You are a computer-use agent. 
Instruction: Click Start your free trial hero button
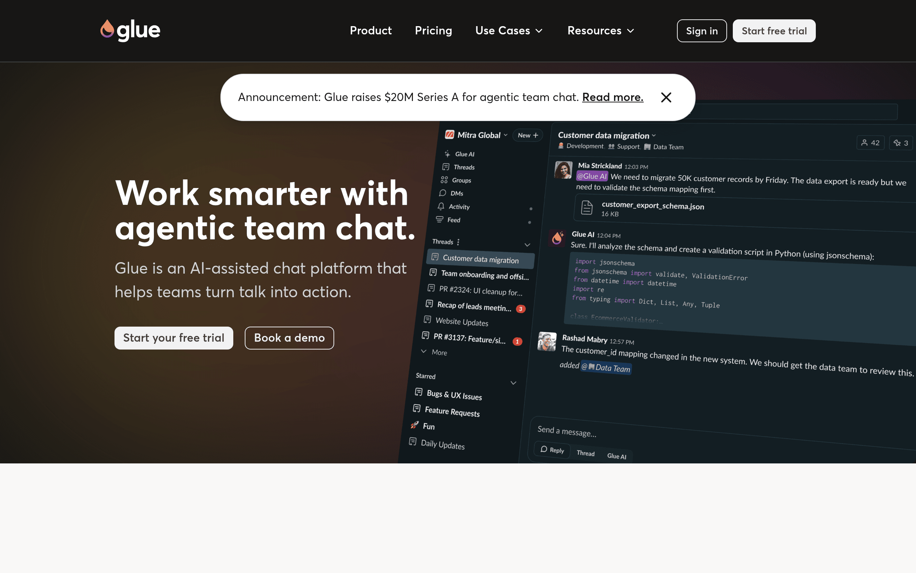click(174, 338)
